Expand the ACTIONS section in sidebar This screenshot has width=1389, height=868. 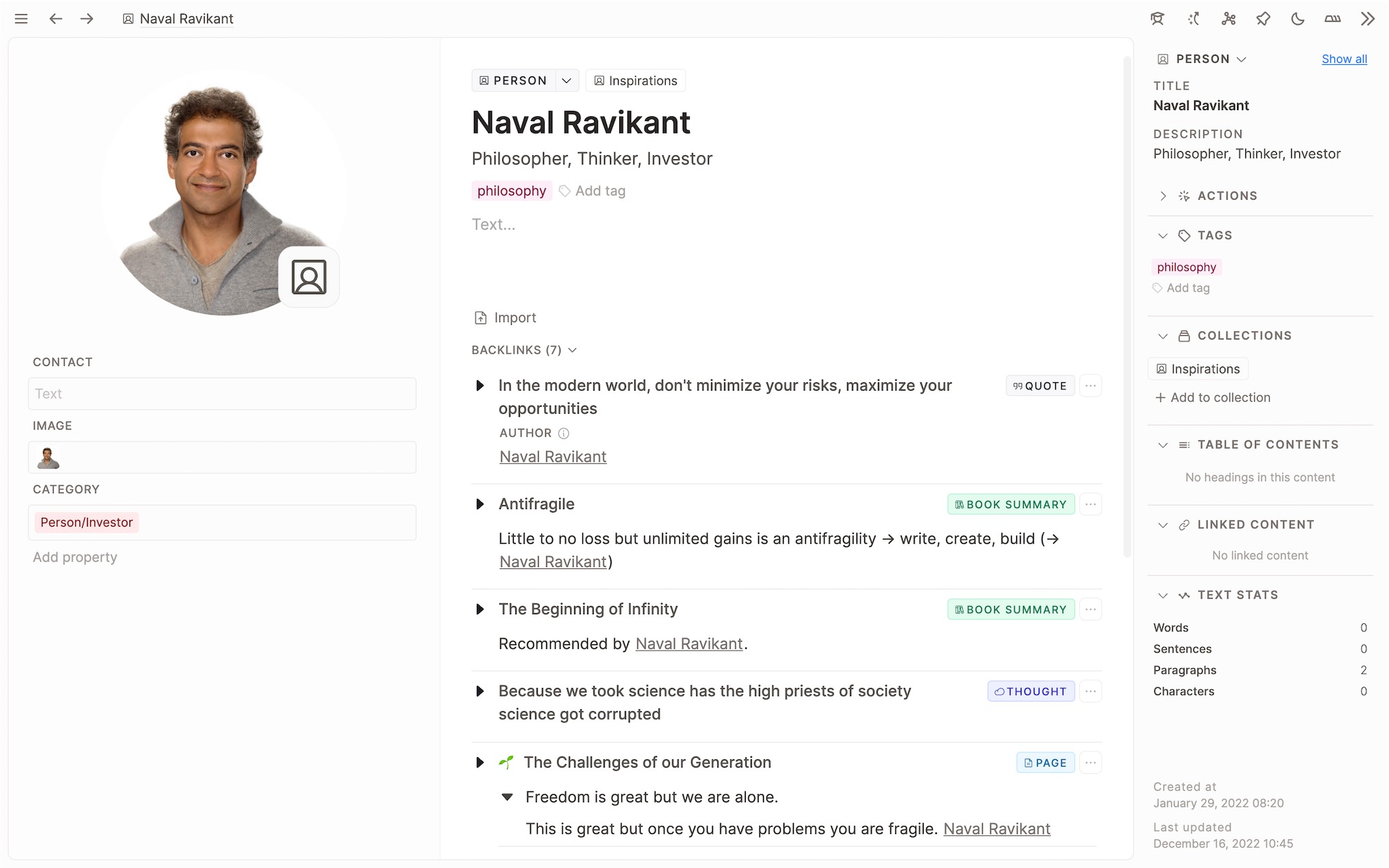1163,196
